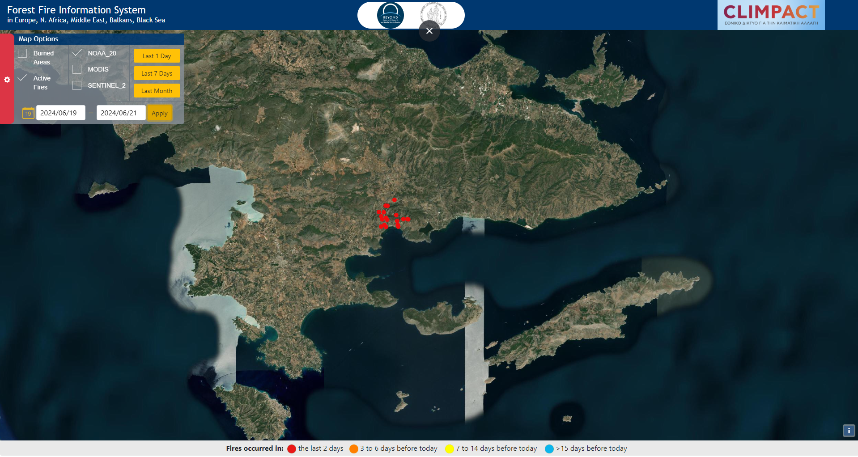
Task: Click the blue >15 days legend dot
Action: [x=549, y=449]
